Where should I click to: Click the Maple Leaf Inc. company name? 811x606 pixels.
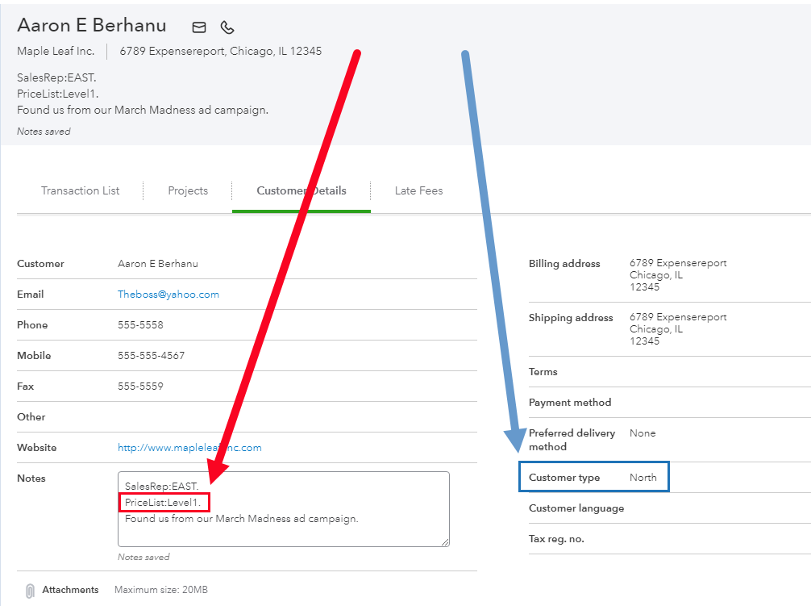pyautogui.click(x=56, y=52)
